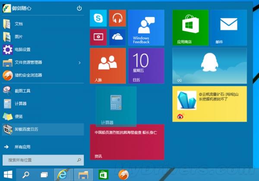This screenshot has height=181, width=259.
Task: Click the Windows Start button
Action: tap(8, 175)
